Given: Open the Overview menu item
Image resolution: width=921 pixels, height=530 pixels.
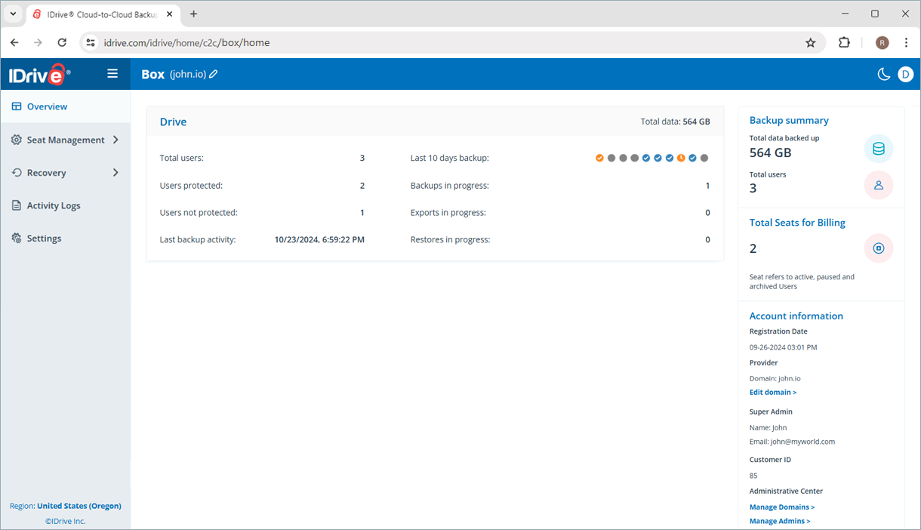Looking at the screenshot, I should click(x=47, y=107).
